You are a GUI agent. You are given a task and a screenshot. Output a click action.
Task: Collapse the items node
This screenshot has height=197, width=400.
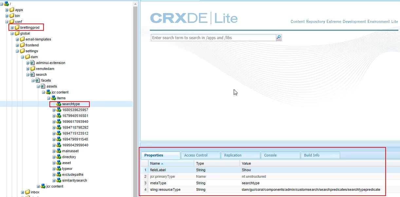pyautogui.click(x=49, y=98)
